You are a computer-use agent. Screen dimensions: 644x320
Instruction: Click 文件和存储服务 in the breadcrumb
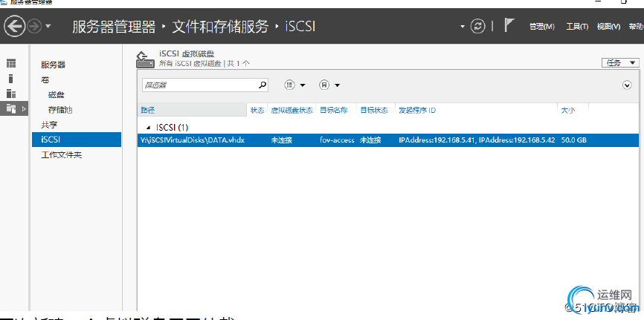tap(220, 27)
